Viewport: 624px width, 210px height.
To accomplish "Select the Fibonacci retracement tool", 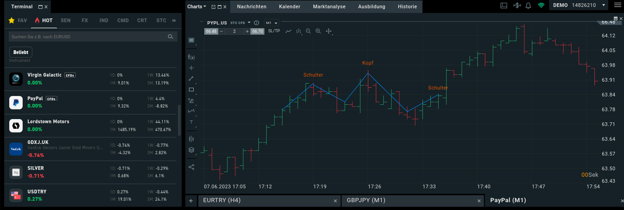I will 191,101.
